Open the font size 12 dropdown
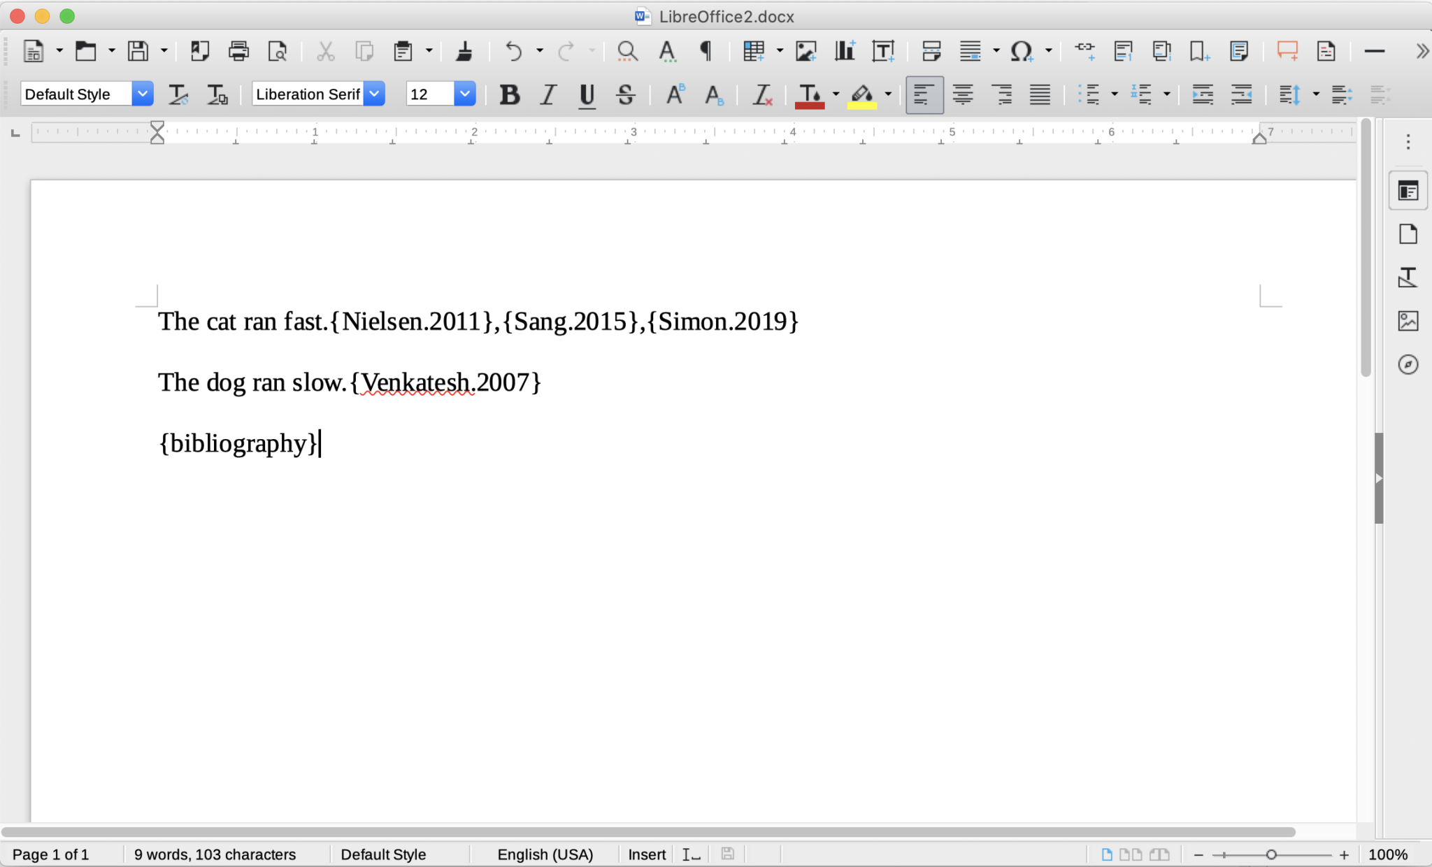This screenshot has height=867, width=1432. (464, 94)
